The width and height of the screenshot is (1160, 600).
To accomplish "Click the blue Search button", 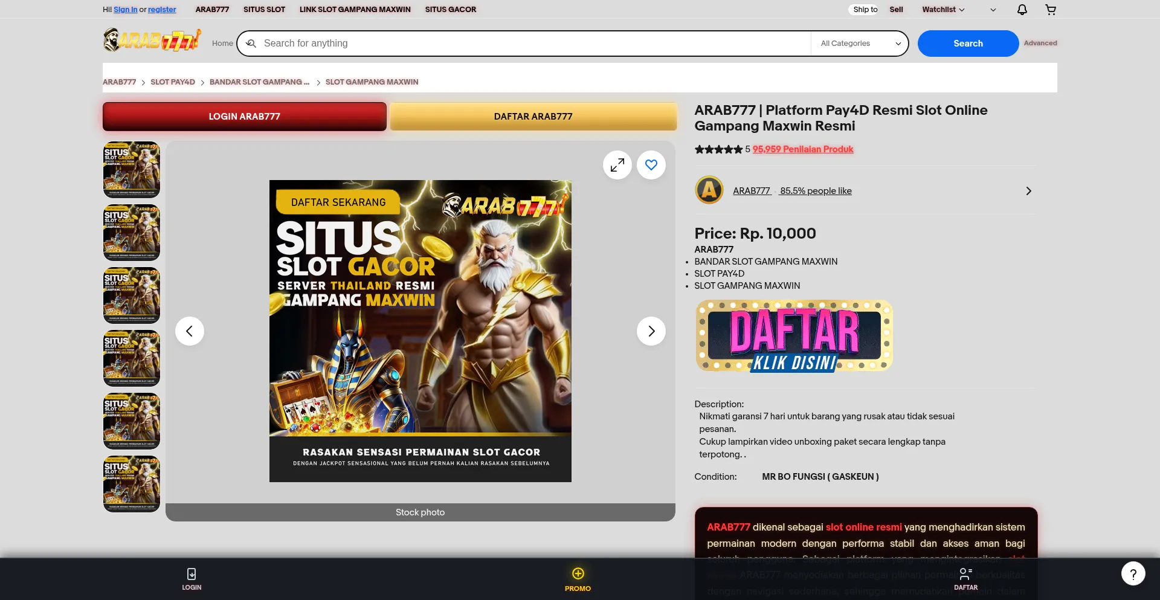I will point(968,44).
